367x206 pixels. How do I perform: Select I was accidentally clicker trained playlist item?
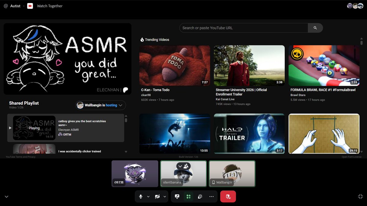(80, 151)
